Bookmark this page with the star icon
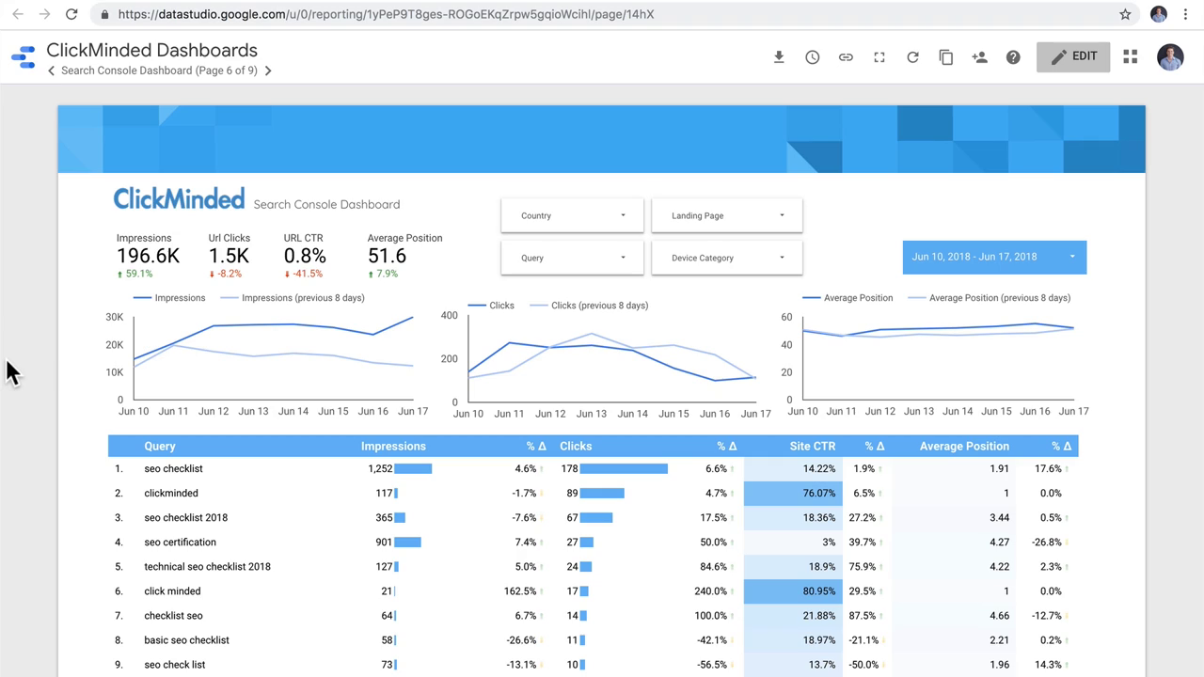The height and width of the screenshot is (677, 1204). 1125,14
